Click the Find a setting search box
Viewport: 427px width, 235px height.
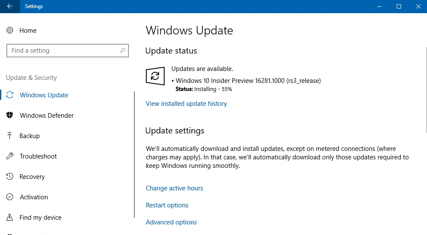coord(68,51)
